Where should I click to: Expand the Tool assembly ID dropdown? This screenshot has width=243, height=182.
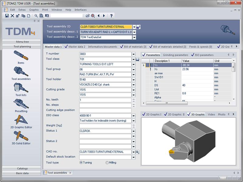134,27
